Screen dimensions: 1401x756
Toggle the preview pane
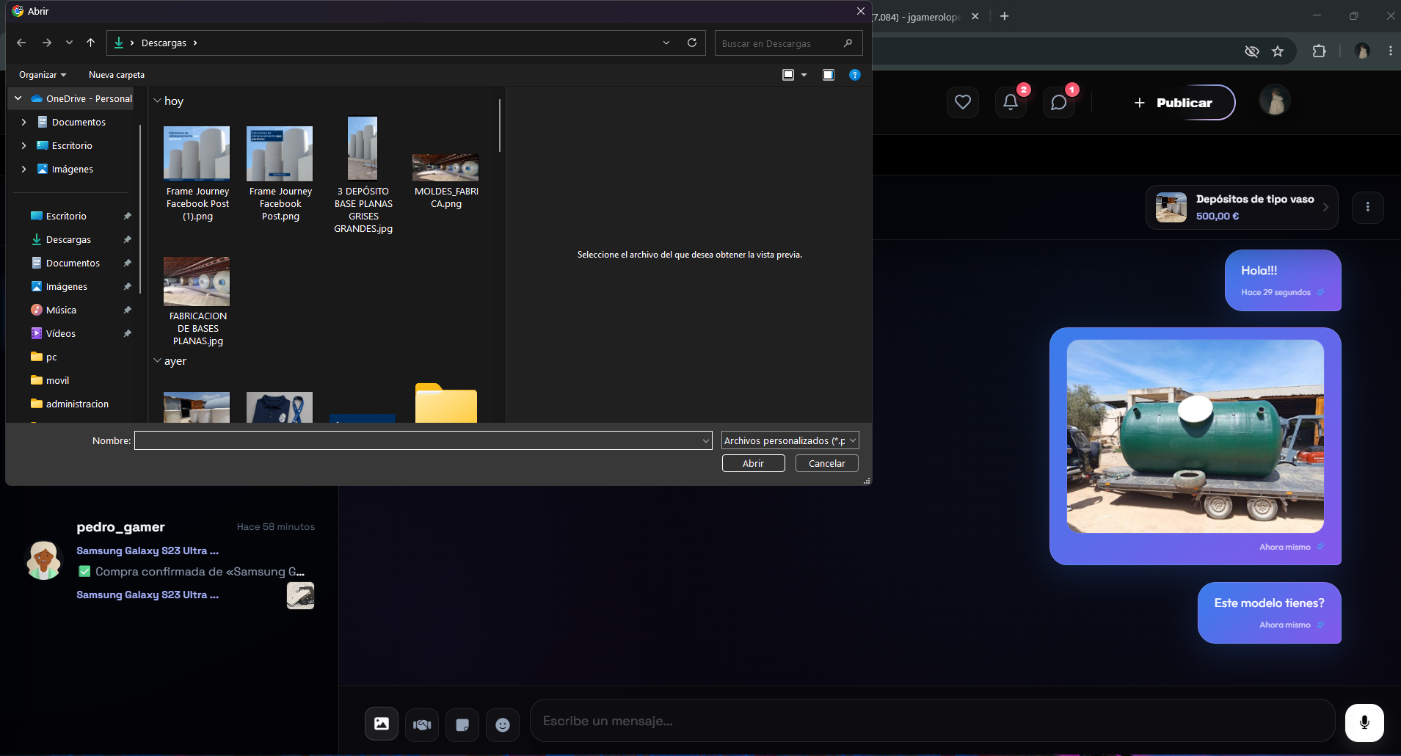[x=829, y=75]
